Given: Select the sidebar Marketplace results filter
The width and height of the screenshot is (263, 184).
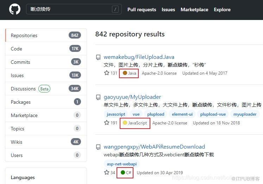Looking at the screenshot, I should [x=46, y=115].
